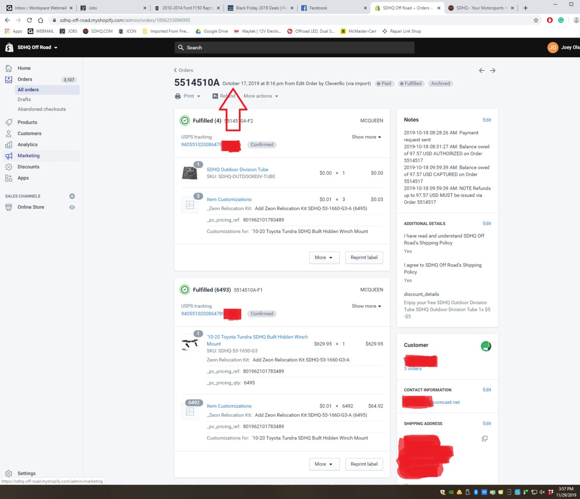Click the Orders sidebar icon
Screen dimensions: 580x499
click(x=9, y=79)
